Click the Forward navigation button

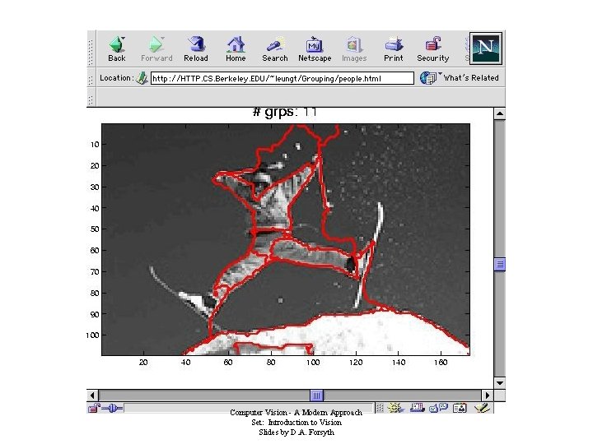156,49
